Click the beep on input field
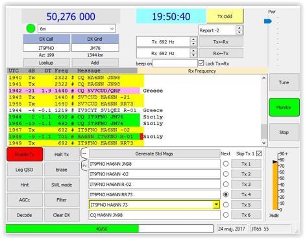Viewport: 305px width, 239px height. [175, 63]
